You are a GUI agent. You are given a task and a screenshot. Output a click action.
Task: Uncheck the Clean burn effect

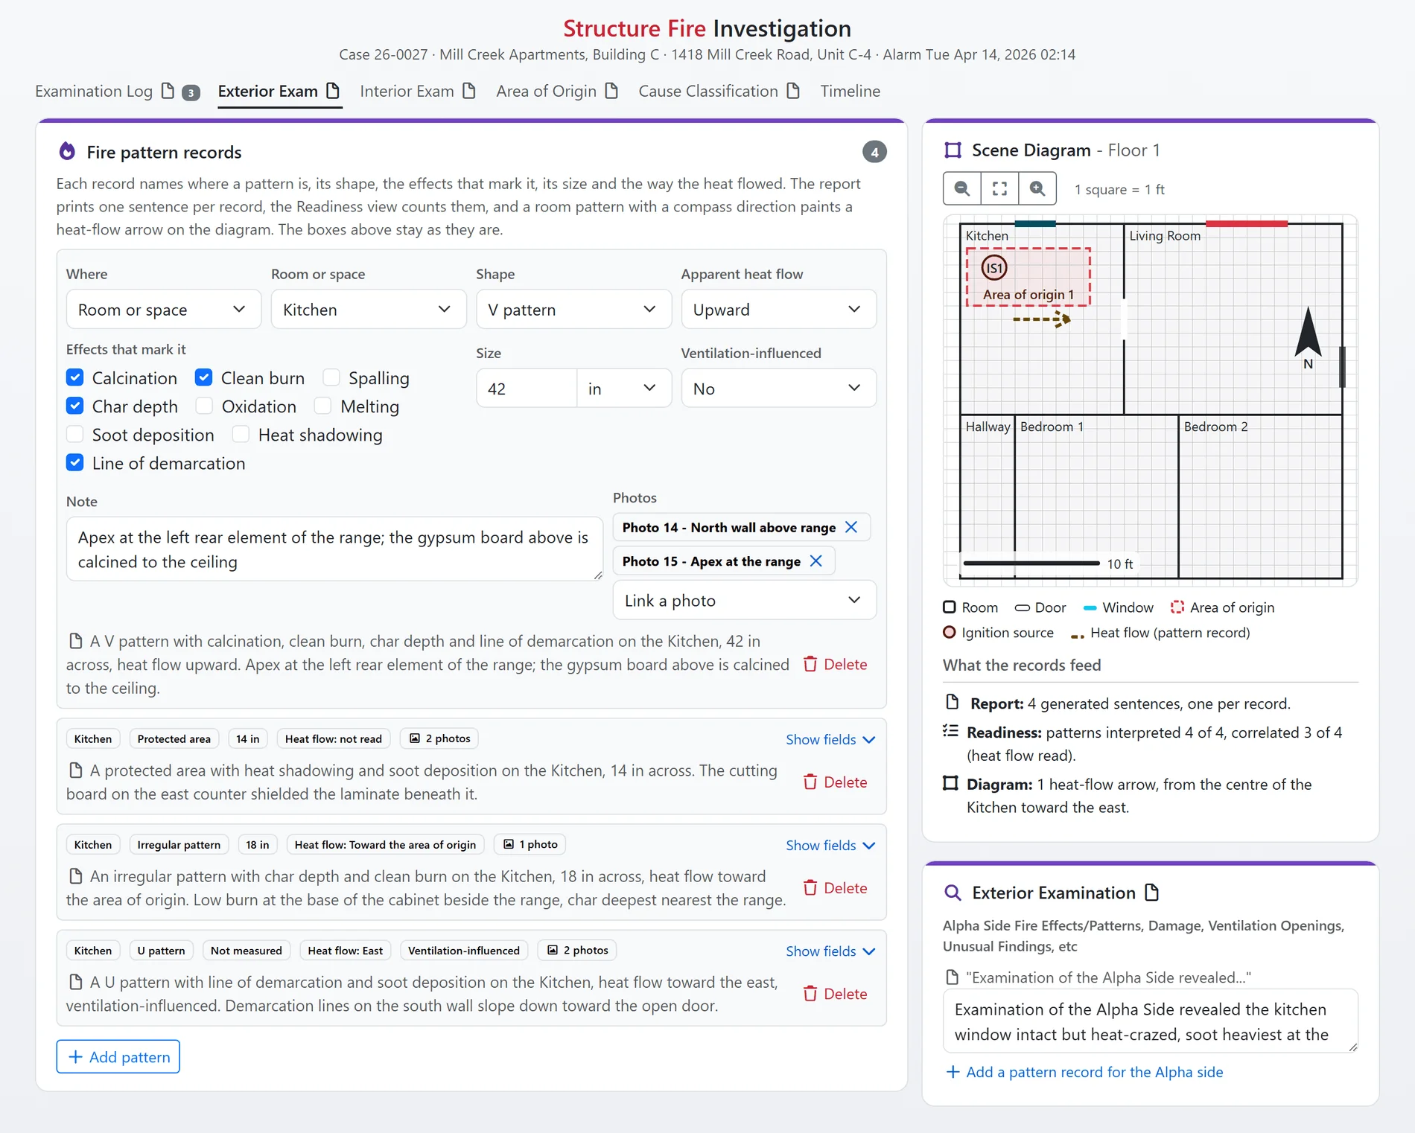pos(203,377)
